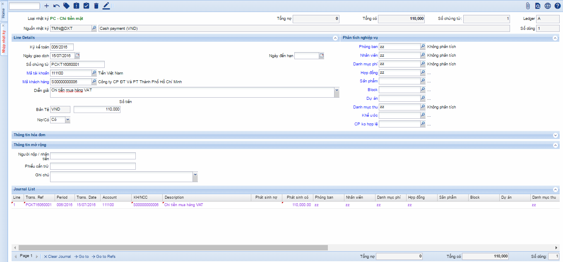Click the lookup magnifier beside Nguồn nhật ký
This screenshot has height=262, width=563.
[94, 28]
